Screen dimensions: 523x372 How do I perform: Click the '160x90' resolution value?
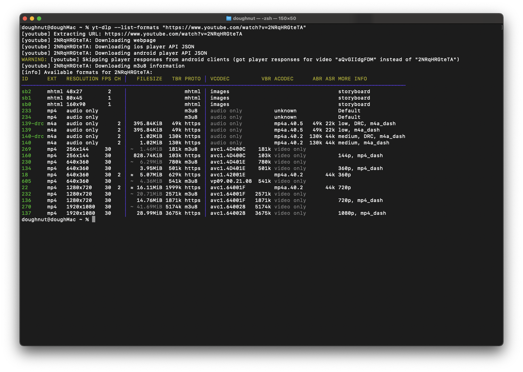point(76,104)
